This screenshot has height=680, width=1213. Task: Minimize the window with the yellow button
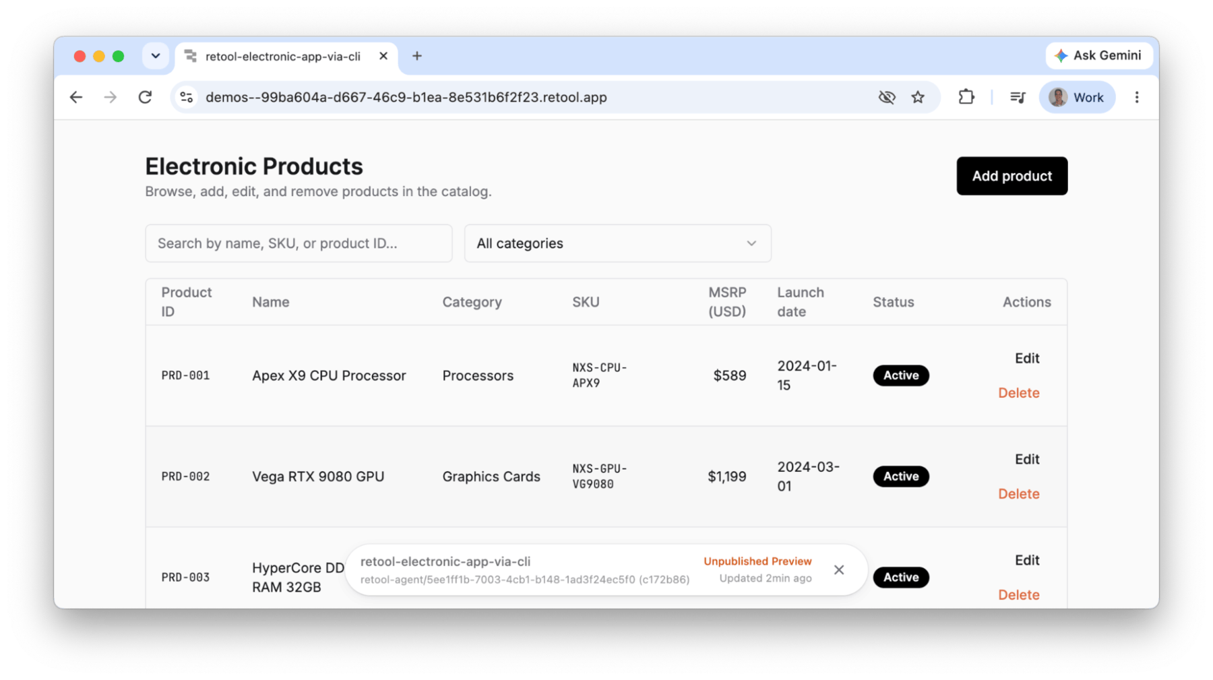click(x=99, y=56)
